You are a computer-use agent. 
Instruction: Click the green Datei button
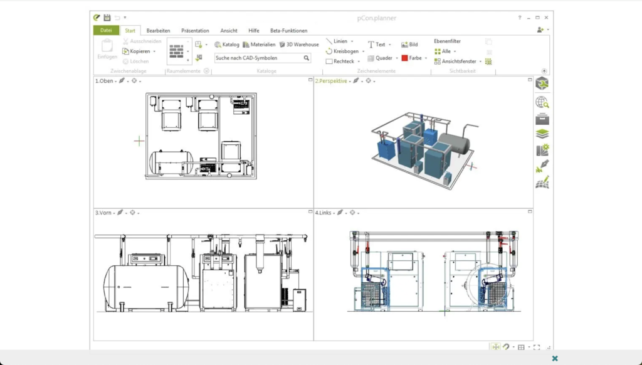click(106, 30)
